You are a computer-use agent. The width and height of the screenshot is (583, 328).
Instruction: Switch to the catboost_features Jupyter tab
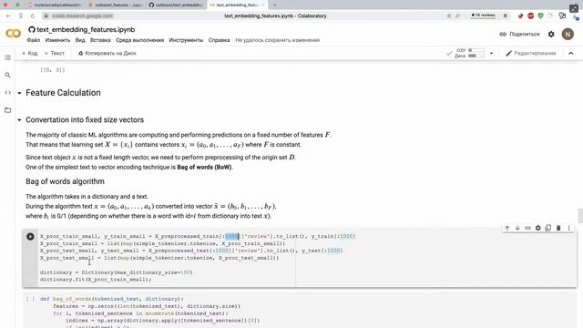115,5
